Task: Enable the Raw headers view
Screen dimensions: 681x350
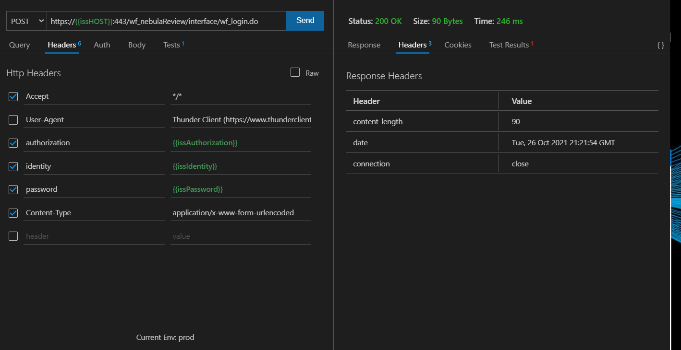Action: click(x=294, y=72)
